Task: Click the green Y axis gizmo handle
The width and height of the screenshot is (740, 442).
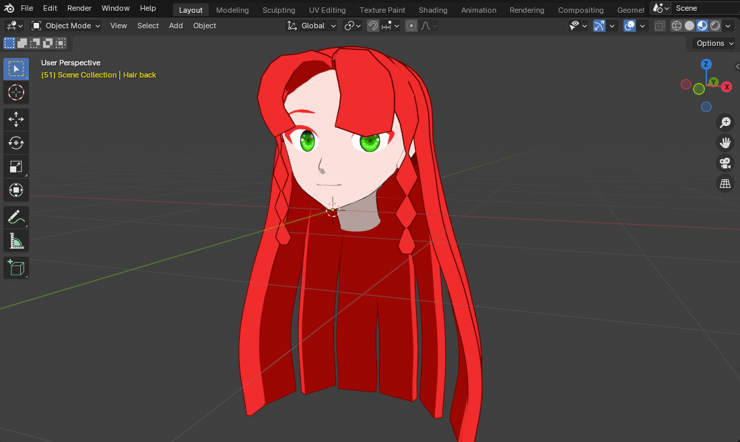Action: pos(714,82)
